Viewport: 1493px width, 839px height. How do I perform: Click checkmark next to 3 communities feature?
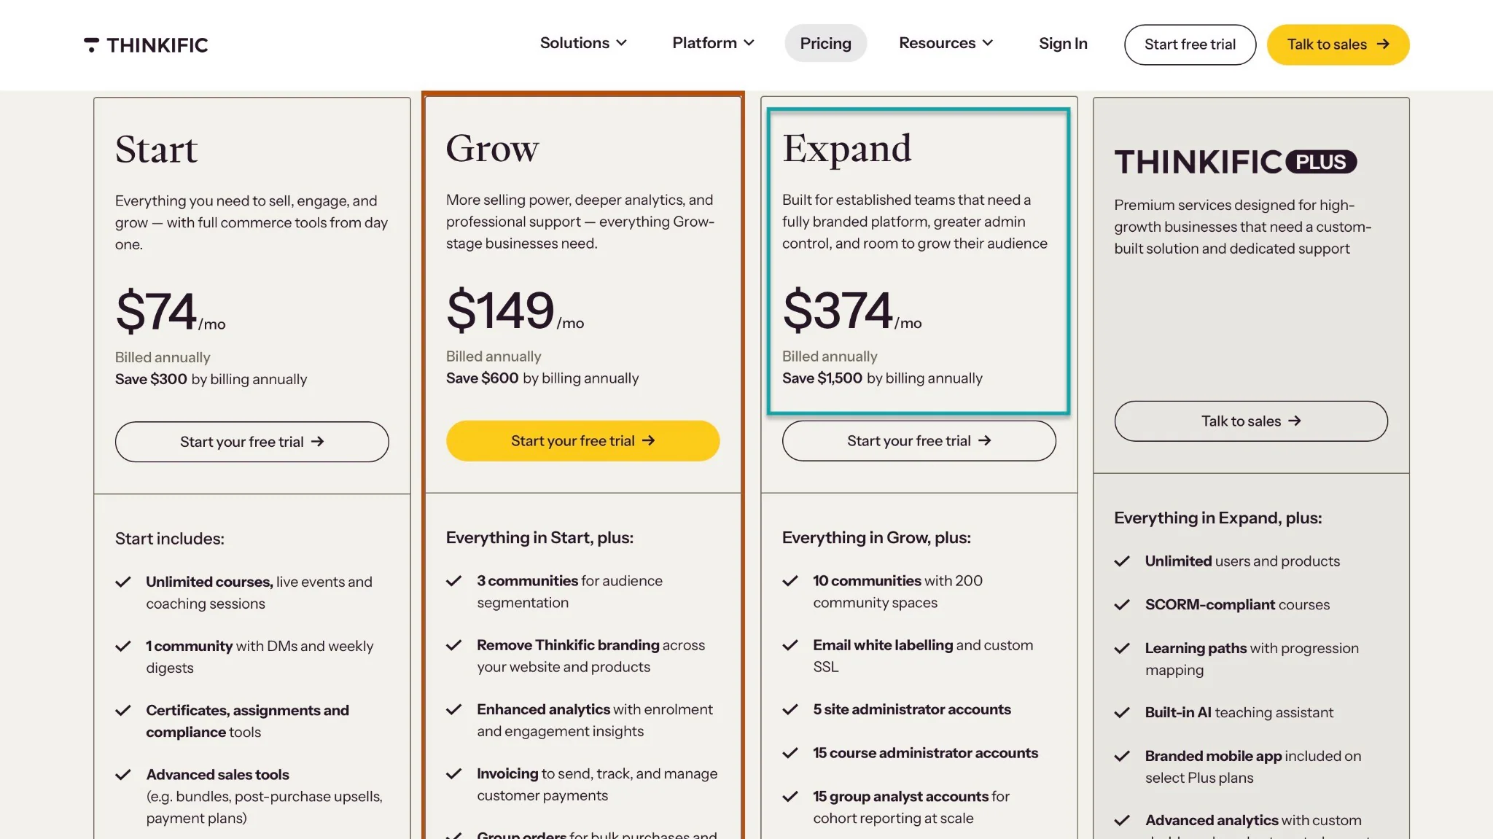click(454, 581)
